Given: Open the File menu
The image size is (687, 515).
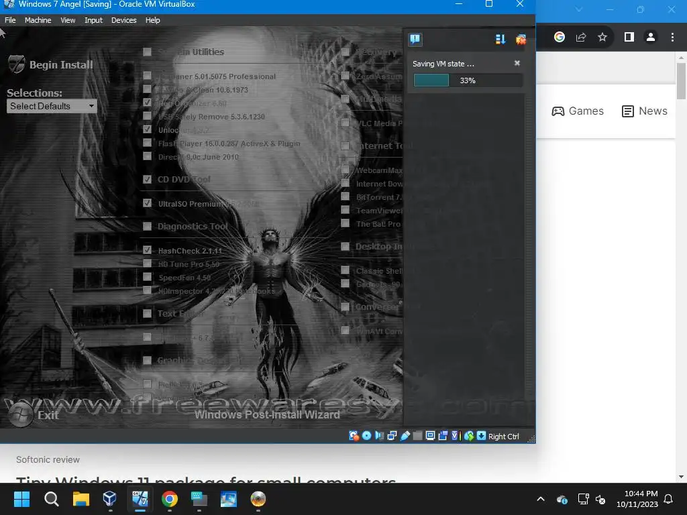Looking at the screenshot, I should tap(10, 20).
